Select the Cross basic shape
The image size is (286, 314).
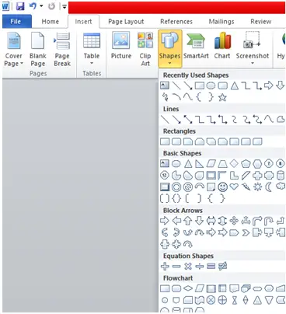click(x=257, y=176)
